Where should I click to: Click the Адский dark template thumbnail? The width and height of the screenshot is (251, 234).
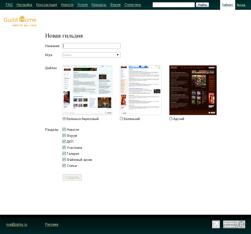tap(193, 90)
